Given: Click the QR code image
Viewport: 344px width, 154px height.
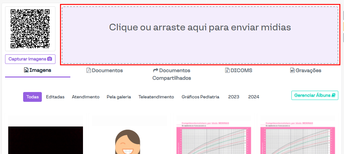Looking at the screenshot, I should pyautogui.click(x=30, y=29).
